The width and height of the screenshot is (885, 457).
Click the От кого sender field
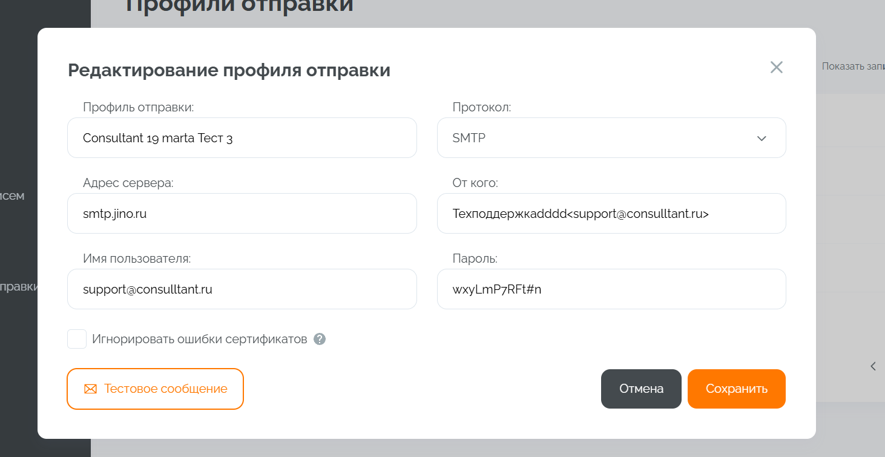pos(611,214)
